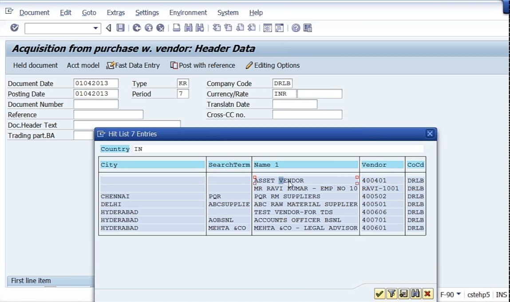510x302 pixels.
Task: Click the Translatn Date field
Action: point(295,104)
